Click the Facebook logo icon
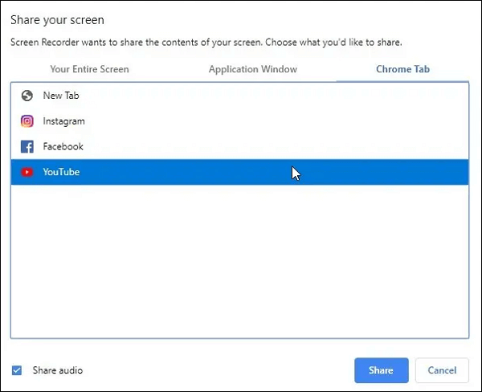The image size is (482, 392). 27,147
